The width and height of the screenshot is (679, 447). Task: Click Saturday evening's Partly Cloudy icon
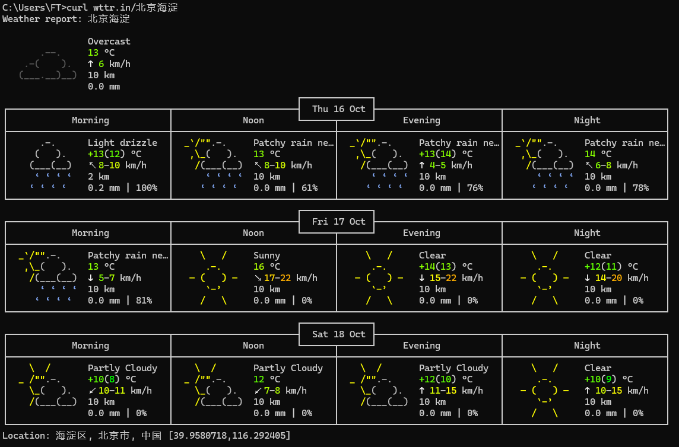coord(379,385)
